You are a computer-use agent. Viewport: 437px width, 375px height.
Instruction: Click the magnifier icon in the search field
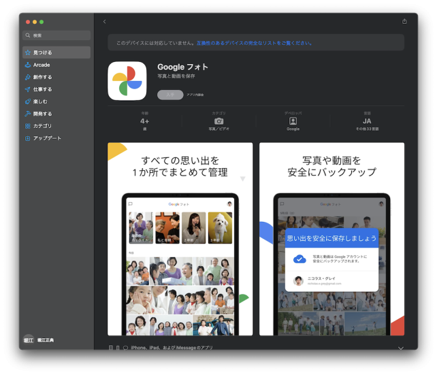28,35
